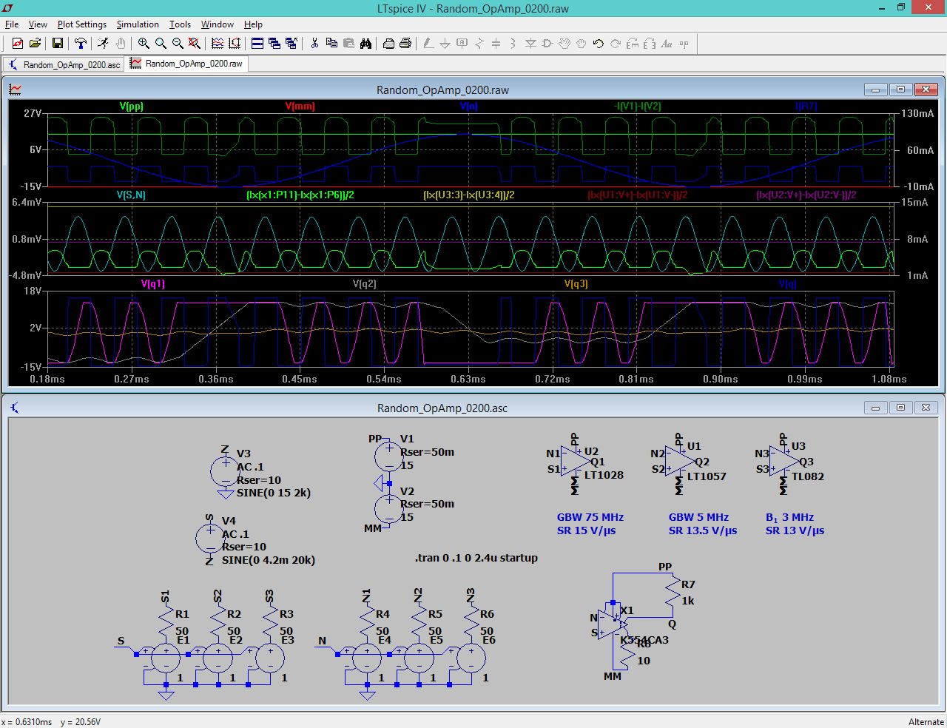Select the Resistor tool icon

(479, 44)
